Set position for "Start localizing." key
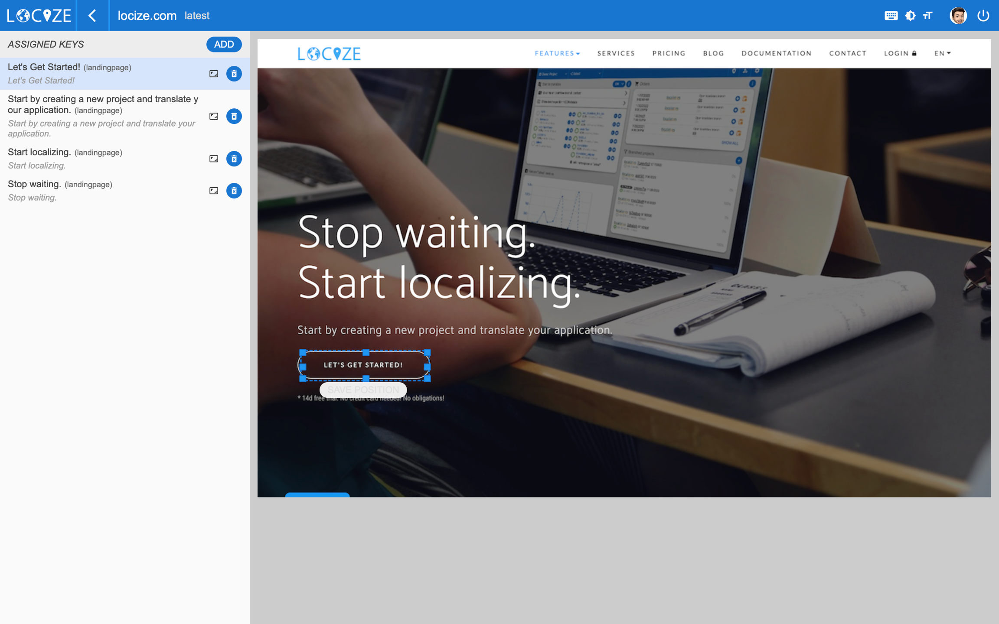The image size is (999, 624). [x=214, y=159]
